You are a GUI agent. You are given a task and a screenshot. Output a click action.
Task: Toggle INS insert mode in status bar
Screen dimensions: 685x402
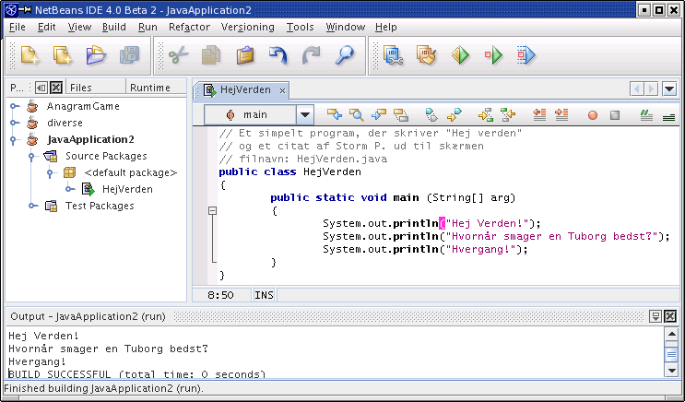click(264, 296)
